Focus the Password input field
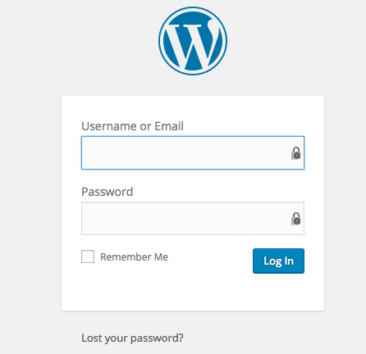 click(x=193, y=218)
